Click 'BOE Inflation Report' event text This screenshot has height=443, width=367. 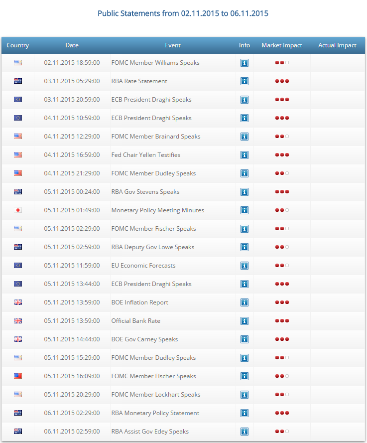coord(140,302)
